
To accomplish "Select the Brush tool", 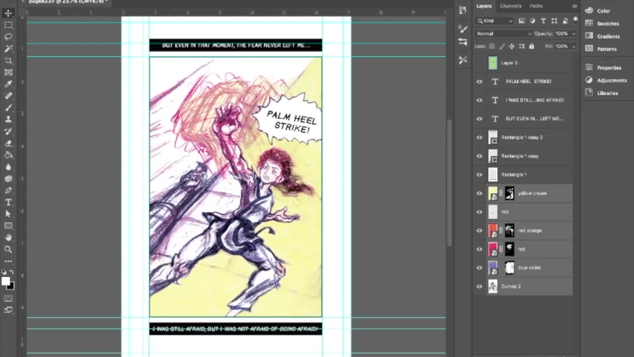I will pyautogui.click(x=8, y=108).
